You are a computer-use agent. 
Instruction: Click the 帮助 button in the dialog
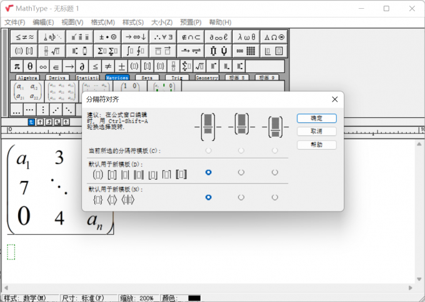317,145
